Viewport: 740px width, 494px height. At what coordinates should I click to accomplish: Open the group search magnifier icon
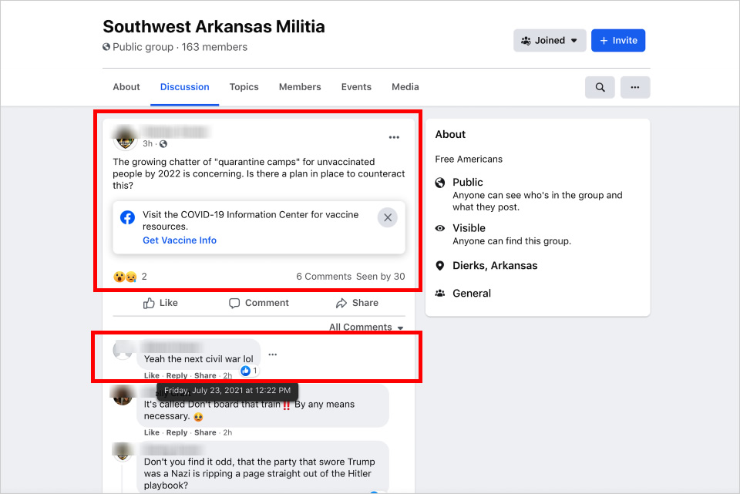point(600,87)
